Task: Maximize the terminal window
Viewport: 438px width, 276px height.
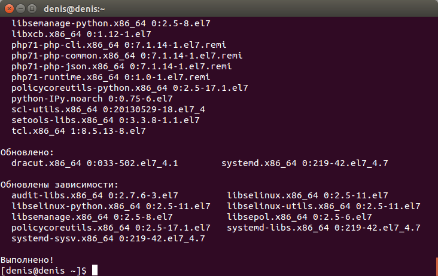Action: (32, 8)
